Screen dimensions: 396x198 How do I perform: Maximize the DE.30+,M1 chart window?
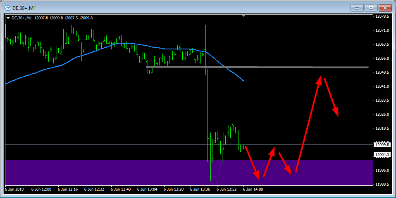click(370, 7)
